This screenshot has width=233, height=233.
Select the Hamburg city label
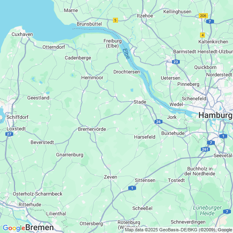coord(215,115)
